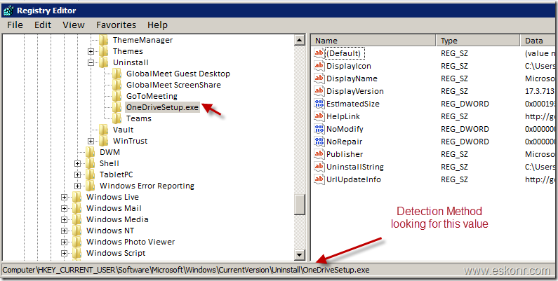The height and width of the screenshot is (281, 558).
Task: Select the ThemeManager key label
Action: [x=142, y=40]
